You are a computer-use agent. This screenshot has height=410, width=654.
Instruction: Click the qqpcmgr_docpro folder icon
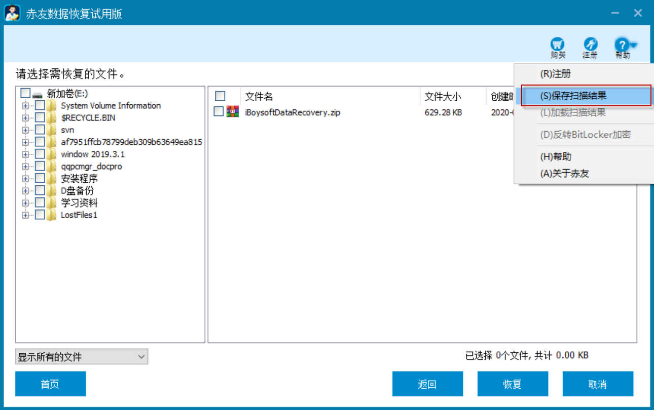coord(51,167)
